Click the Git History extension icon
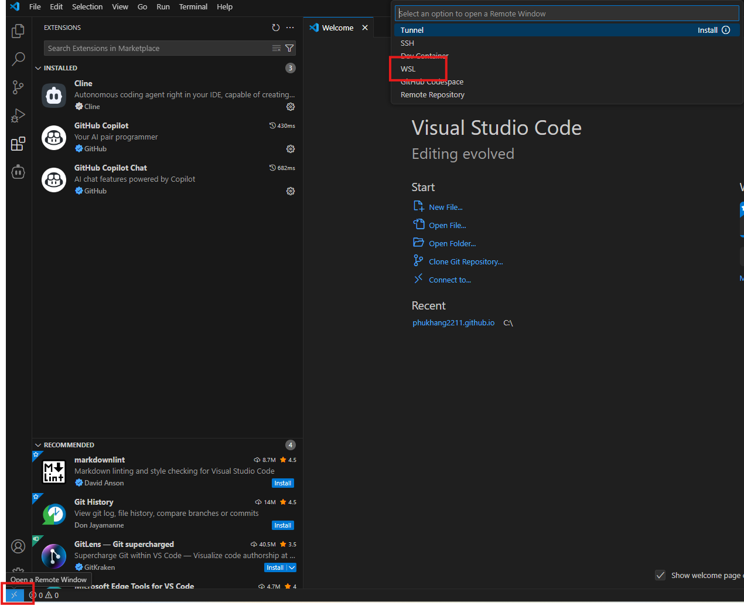744x605 pixels. tap(54, 514)
